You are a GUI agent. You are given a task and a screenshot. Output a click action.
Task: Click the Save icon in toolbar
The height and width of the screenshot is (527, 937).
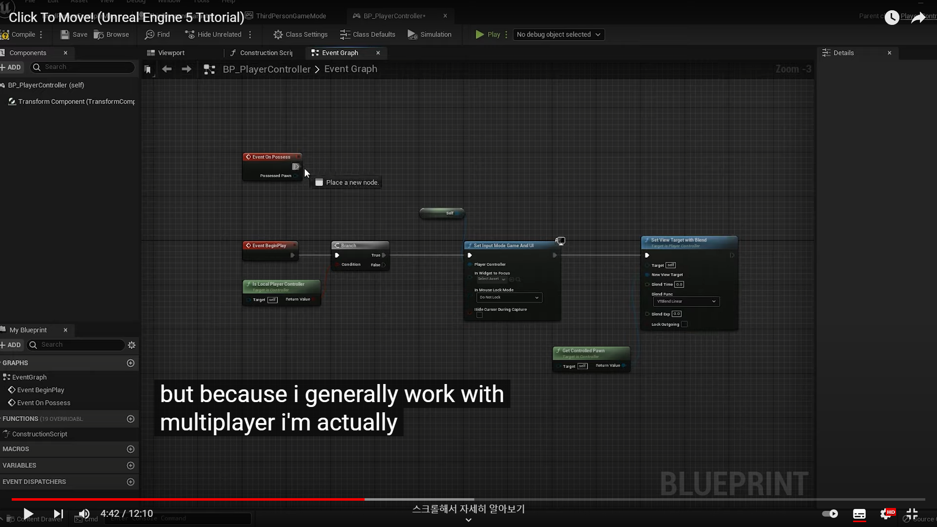(65, 35)
